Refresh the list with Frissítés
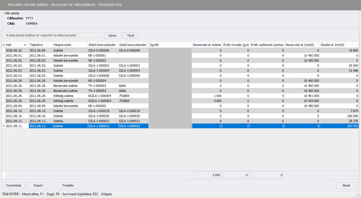Image resolution: width=361 pixels, height=198 pixels. click(x=68, y=185)
